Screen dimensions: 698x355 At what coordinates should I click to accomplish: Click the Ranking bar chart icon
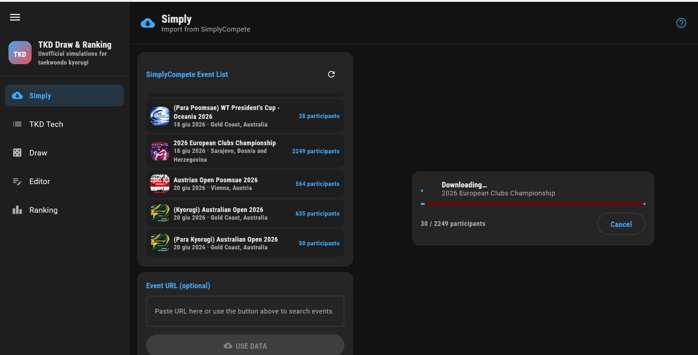click(17, 210)
